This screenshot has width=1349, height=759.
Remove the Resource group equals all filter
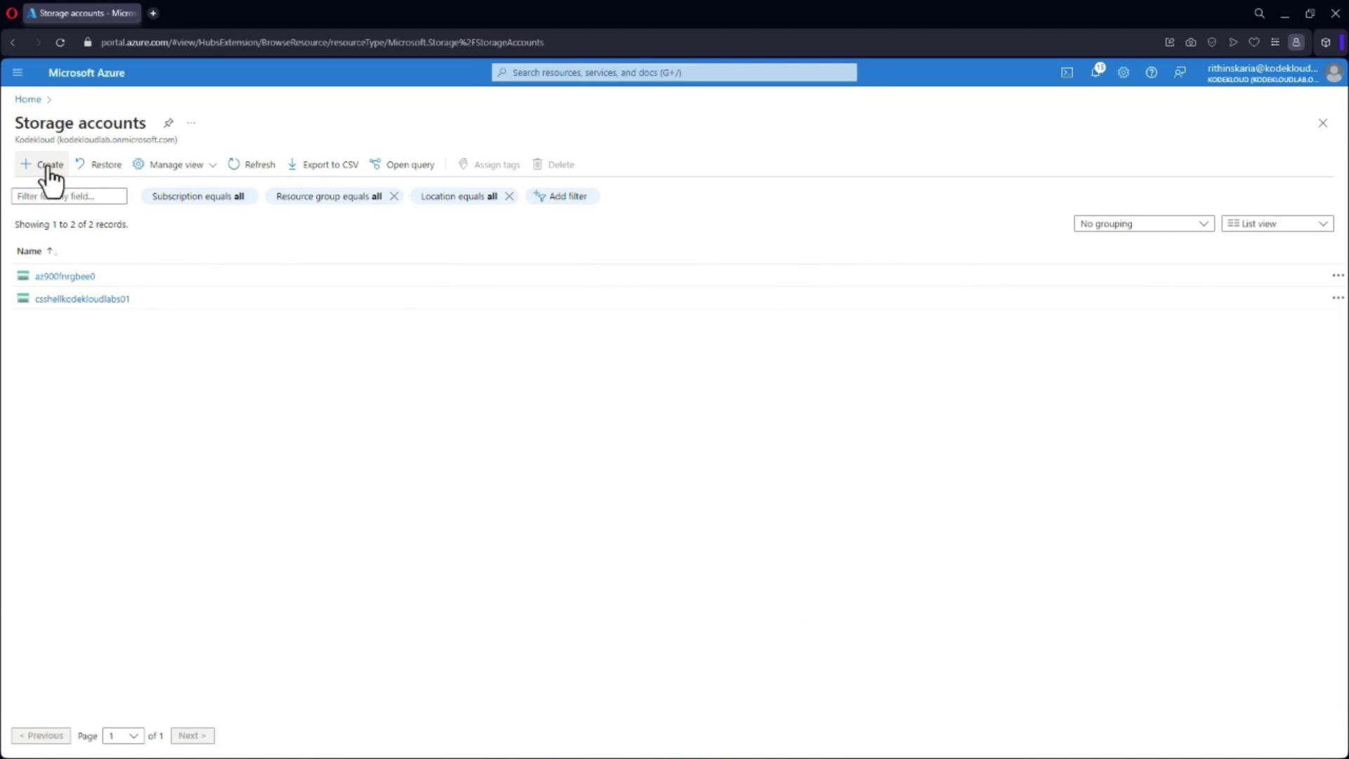point(394,196)
